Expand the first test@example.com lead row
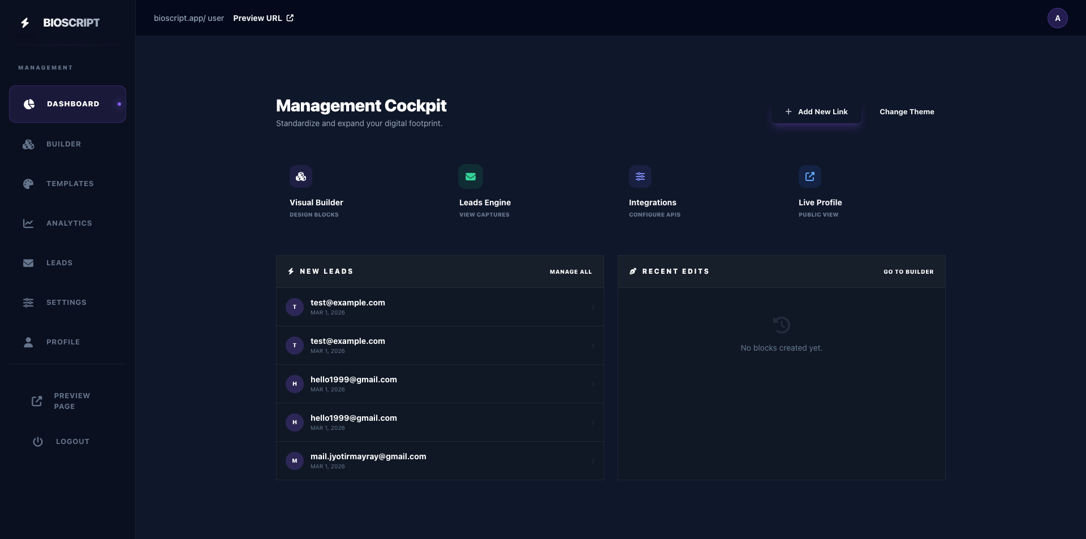Image resolution: width=1086 pixels, height=539 pixels. click(x=592, y=307)
